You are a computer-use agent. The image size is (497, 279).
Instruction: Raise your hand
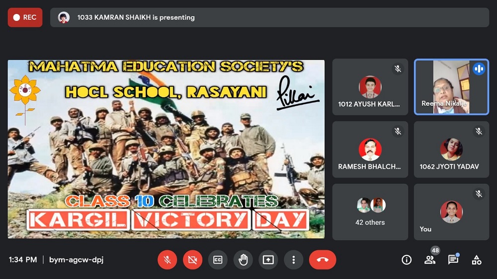[x=243, y=260]
